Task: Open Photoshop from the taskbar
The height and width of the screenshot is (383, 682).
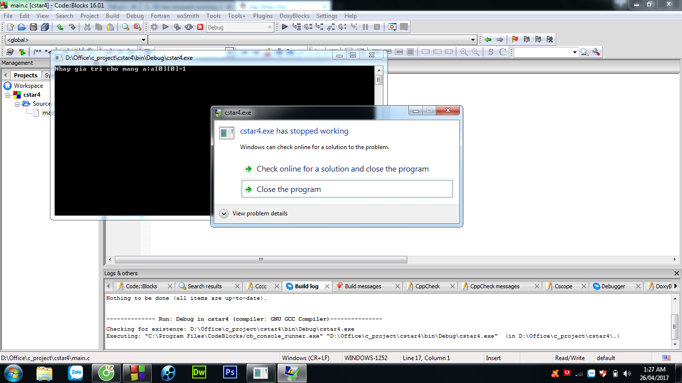Action: [230, 373]
